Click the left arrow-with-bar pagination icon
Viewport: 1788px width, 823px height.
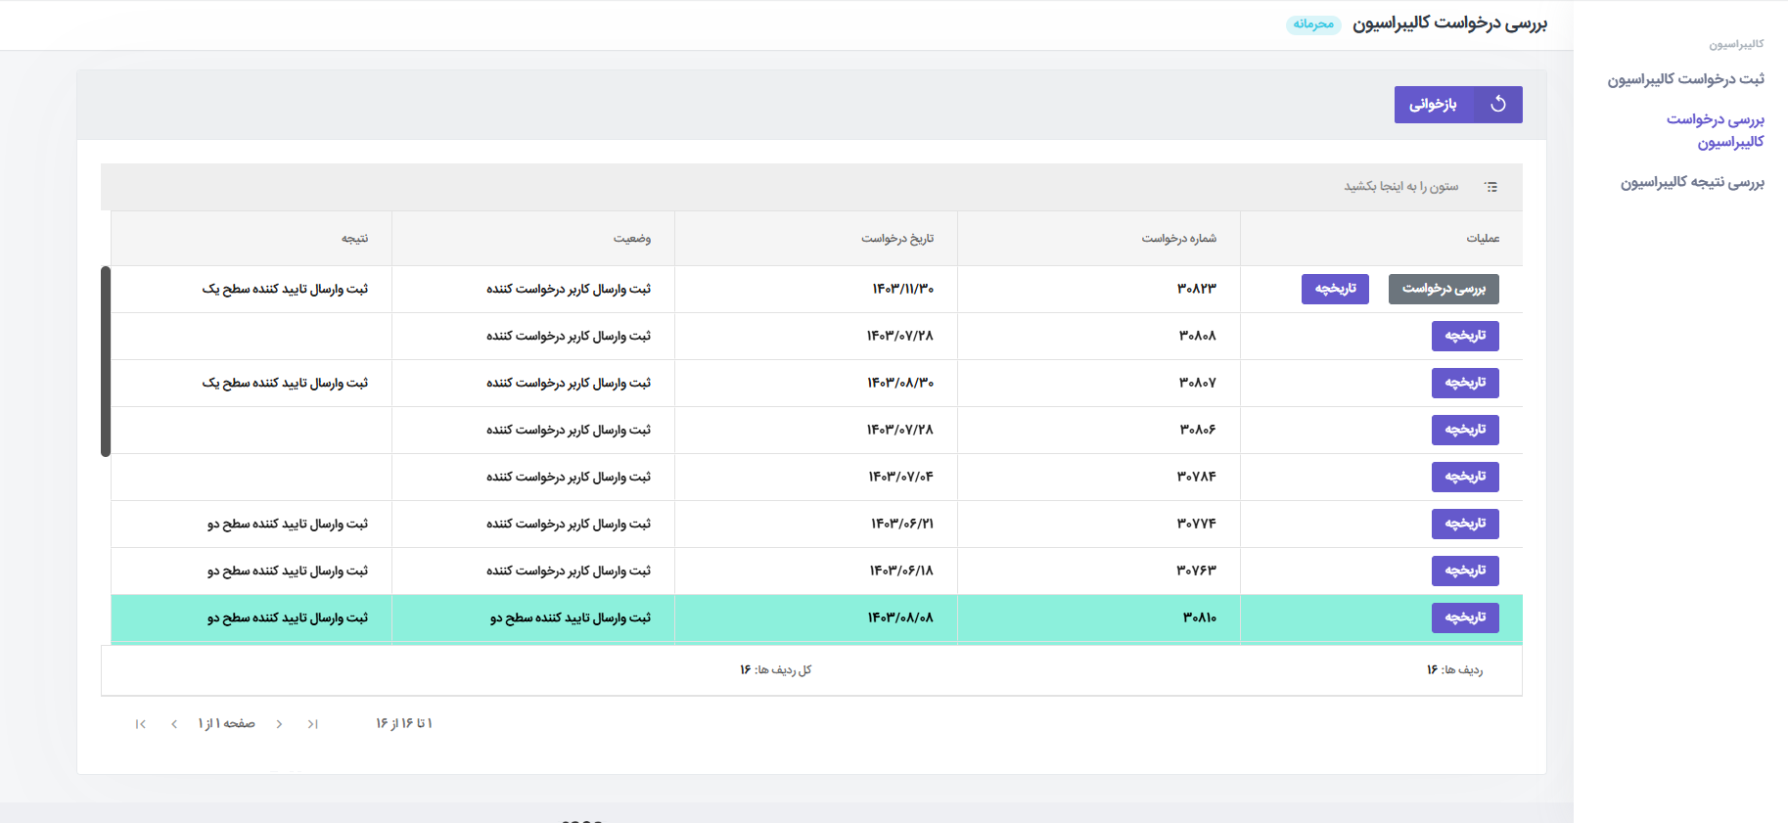coord(141,724)
